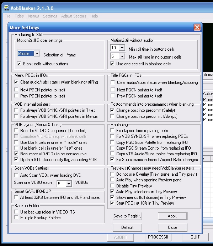Check Fix always VOB SYNCI/SRI pointers in Titles

(16, 110)
